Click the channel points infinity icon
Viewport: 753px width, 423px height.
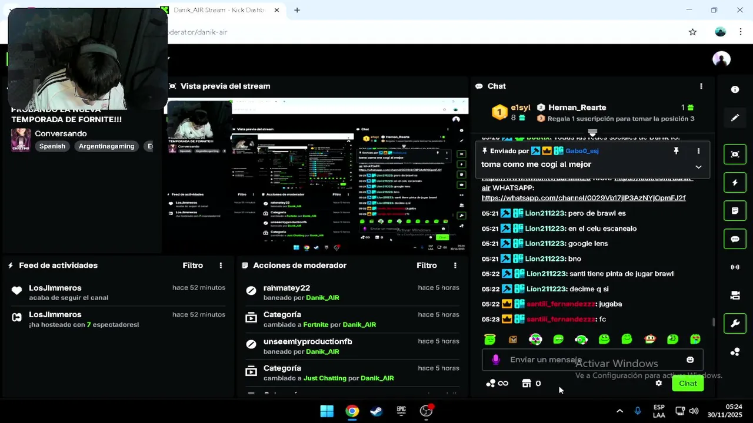coord(498,383)
